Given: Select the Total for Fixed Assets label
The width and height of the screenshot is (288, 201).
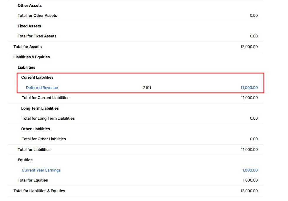Looking at the screenshot, I should (x=37, y=36).
